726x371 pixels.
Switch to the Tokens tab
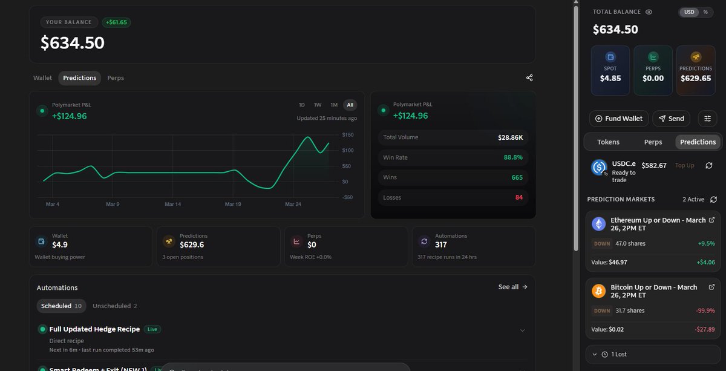click(x=608, y=142)
